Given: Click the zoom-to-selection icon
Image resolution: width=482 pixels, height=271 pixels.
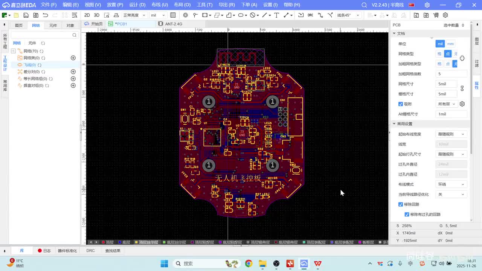Looking at the screenshot, I should pos(107,15).
